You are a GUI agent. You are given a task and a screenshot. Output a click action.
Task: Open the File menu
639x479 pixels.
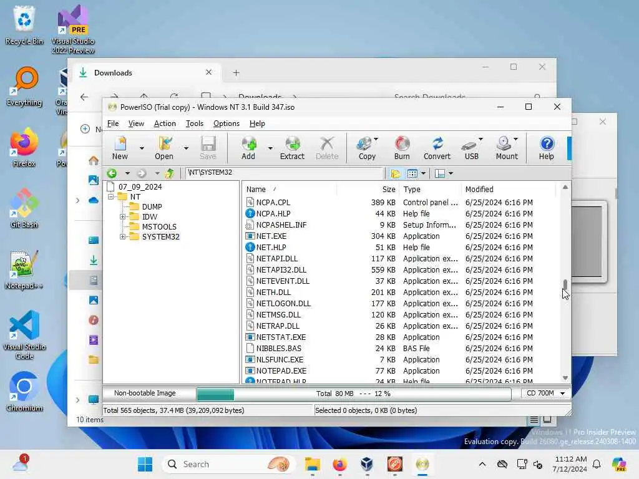(x=113, y=123)
